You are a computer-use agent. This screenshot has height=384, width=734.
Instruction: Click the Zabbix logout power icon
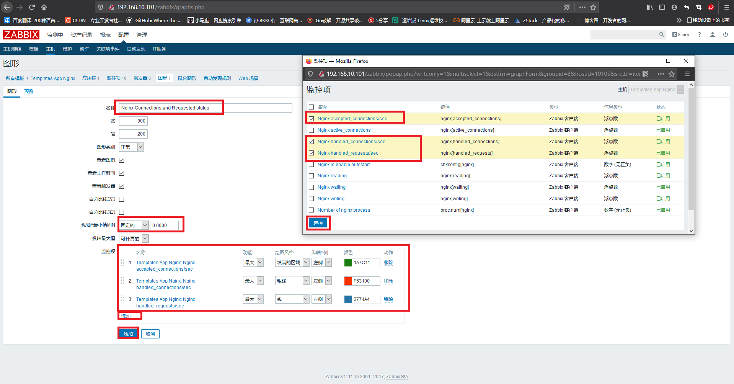pos(725,34)
